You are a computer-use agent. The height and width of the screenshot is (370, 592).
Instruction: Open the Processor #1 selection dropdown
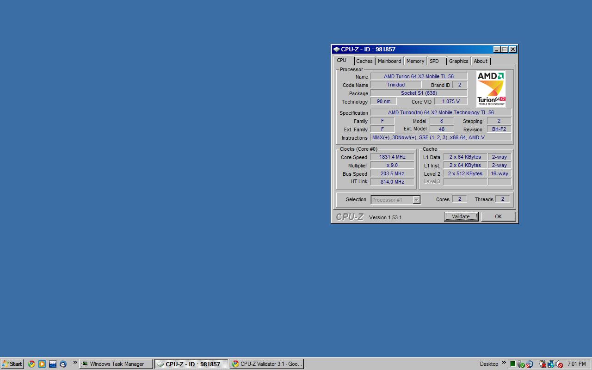coord(395,200)
